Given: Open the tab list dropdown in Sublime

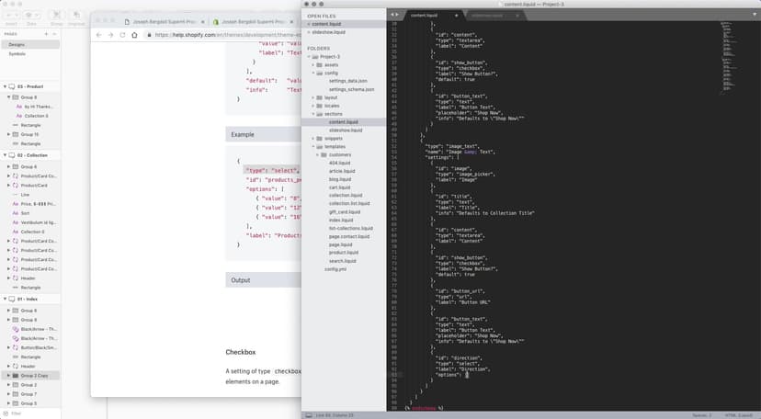Looking at the screenshot, I should (x=755, y=16).
